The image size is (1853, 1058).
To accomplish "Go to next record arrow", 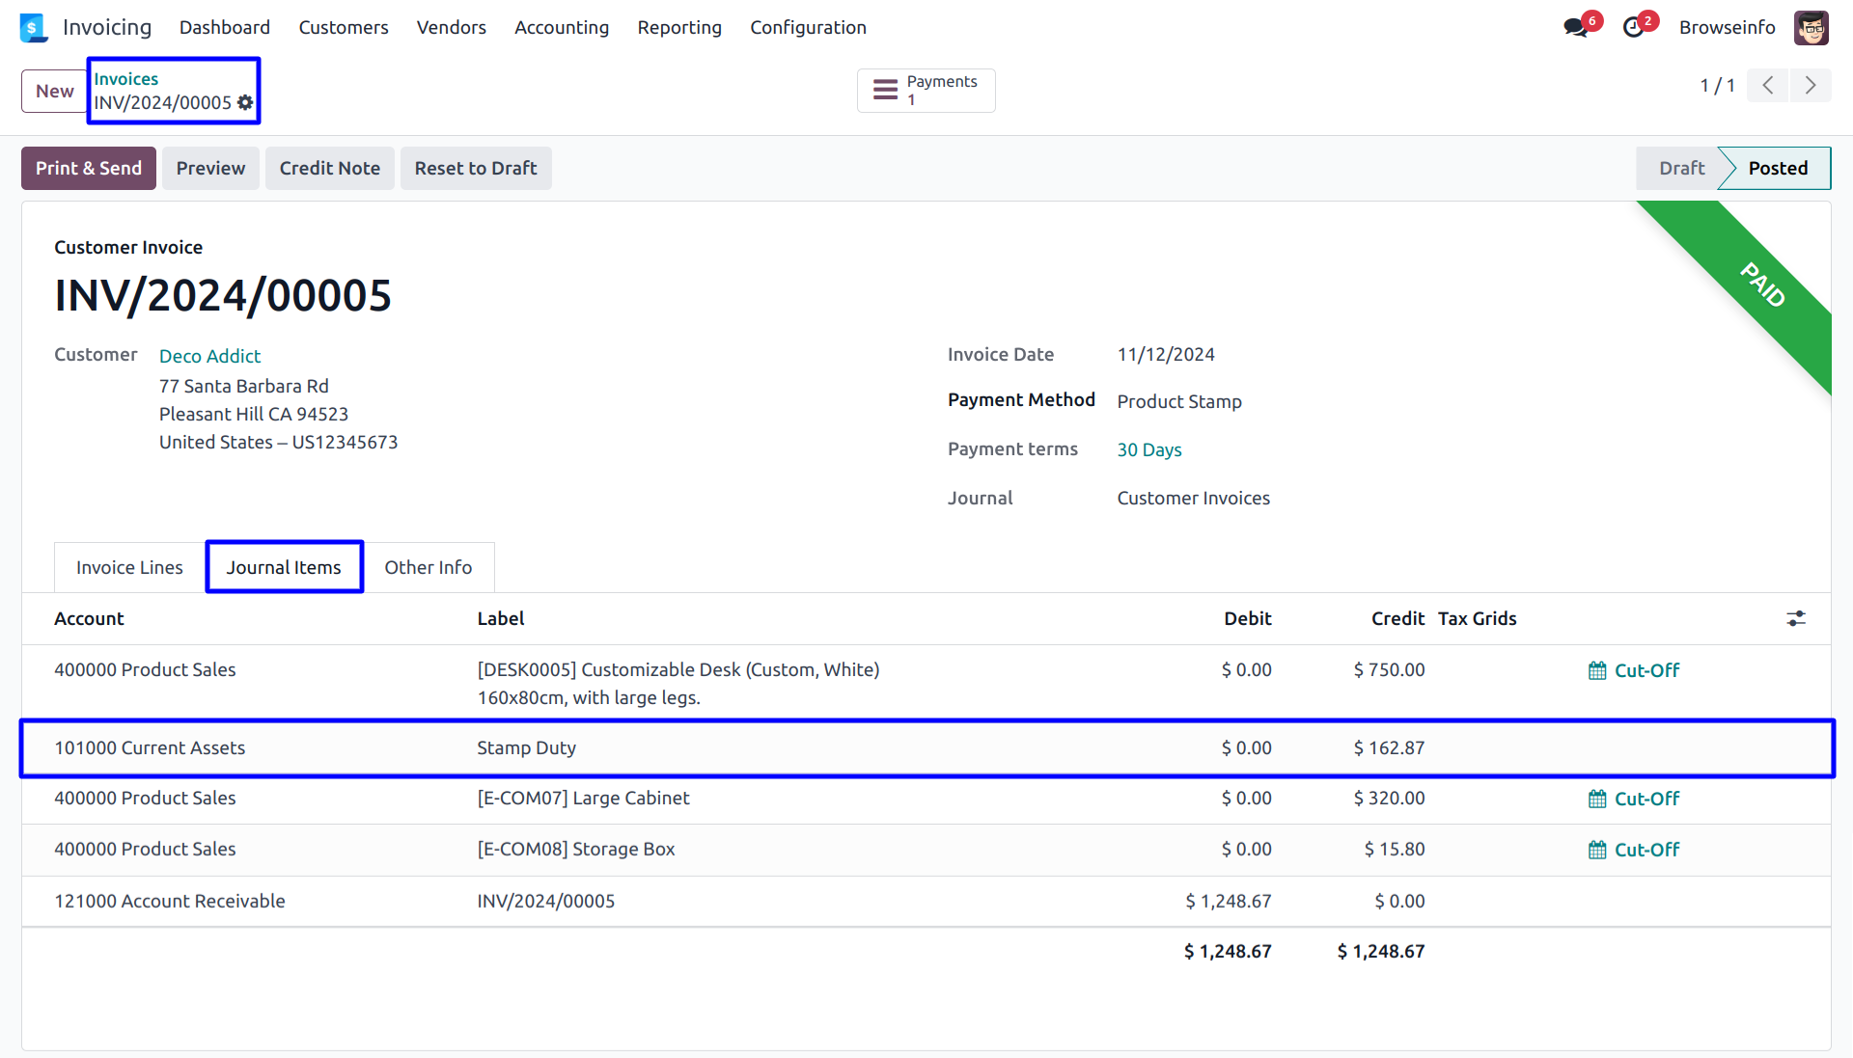I will [1811, 85].
